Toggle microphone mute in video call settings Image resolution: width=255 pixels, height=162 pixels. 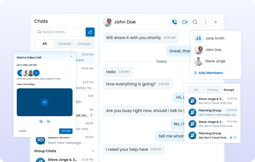41,121
